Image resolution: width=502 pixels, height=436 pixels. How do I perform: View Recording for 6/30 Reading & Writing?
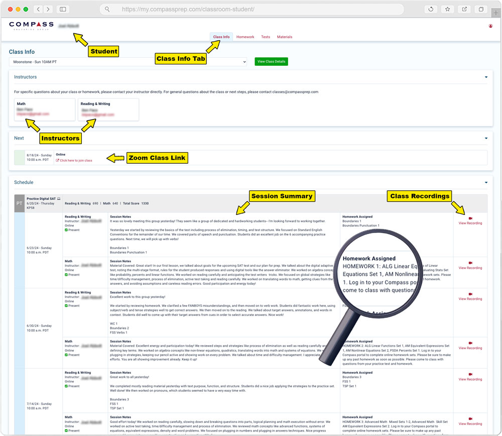(470, 299)
